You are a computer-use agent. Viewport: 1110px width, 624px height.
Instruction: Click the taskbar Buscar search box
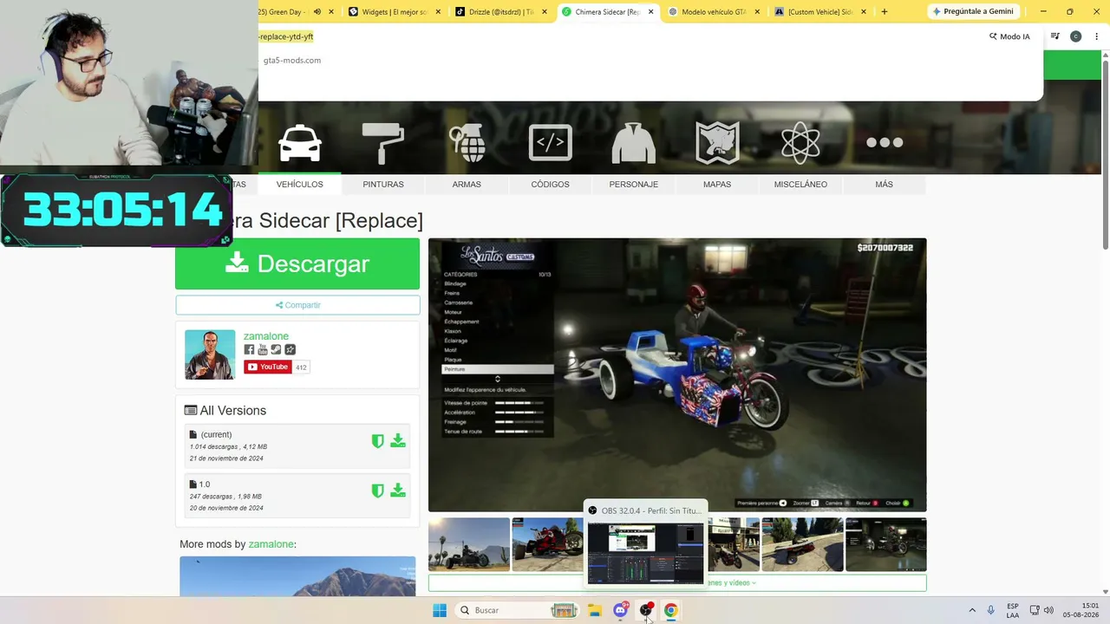pos(518,610)
